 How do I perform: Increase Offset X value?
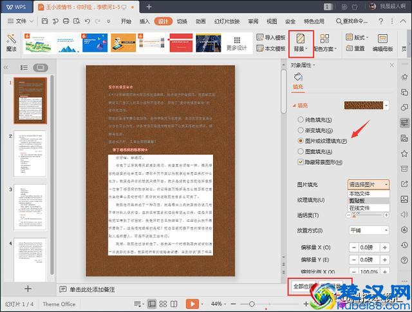pyautogui.click(x=385, y=248)
